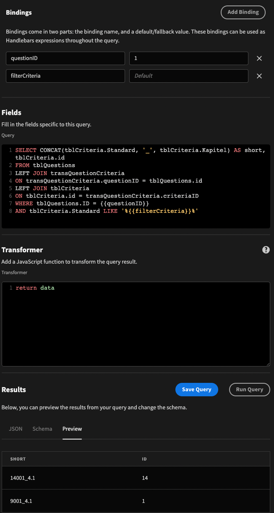Open the Transformer help icon
274x513 pixels.
click(x=266, y=249)
